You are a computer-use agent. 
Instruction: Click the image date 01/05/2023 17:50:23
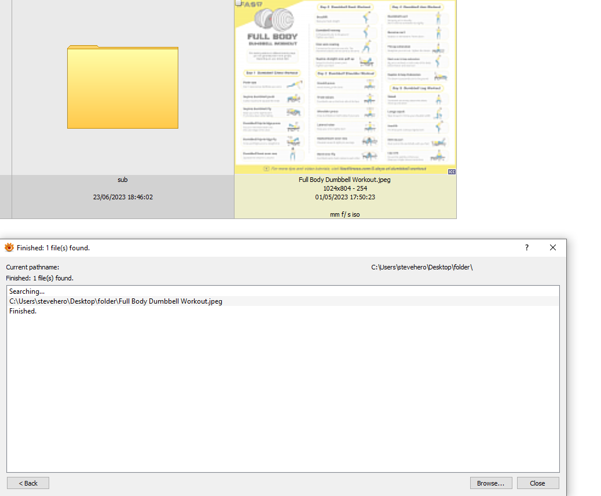pos(345,197)
